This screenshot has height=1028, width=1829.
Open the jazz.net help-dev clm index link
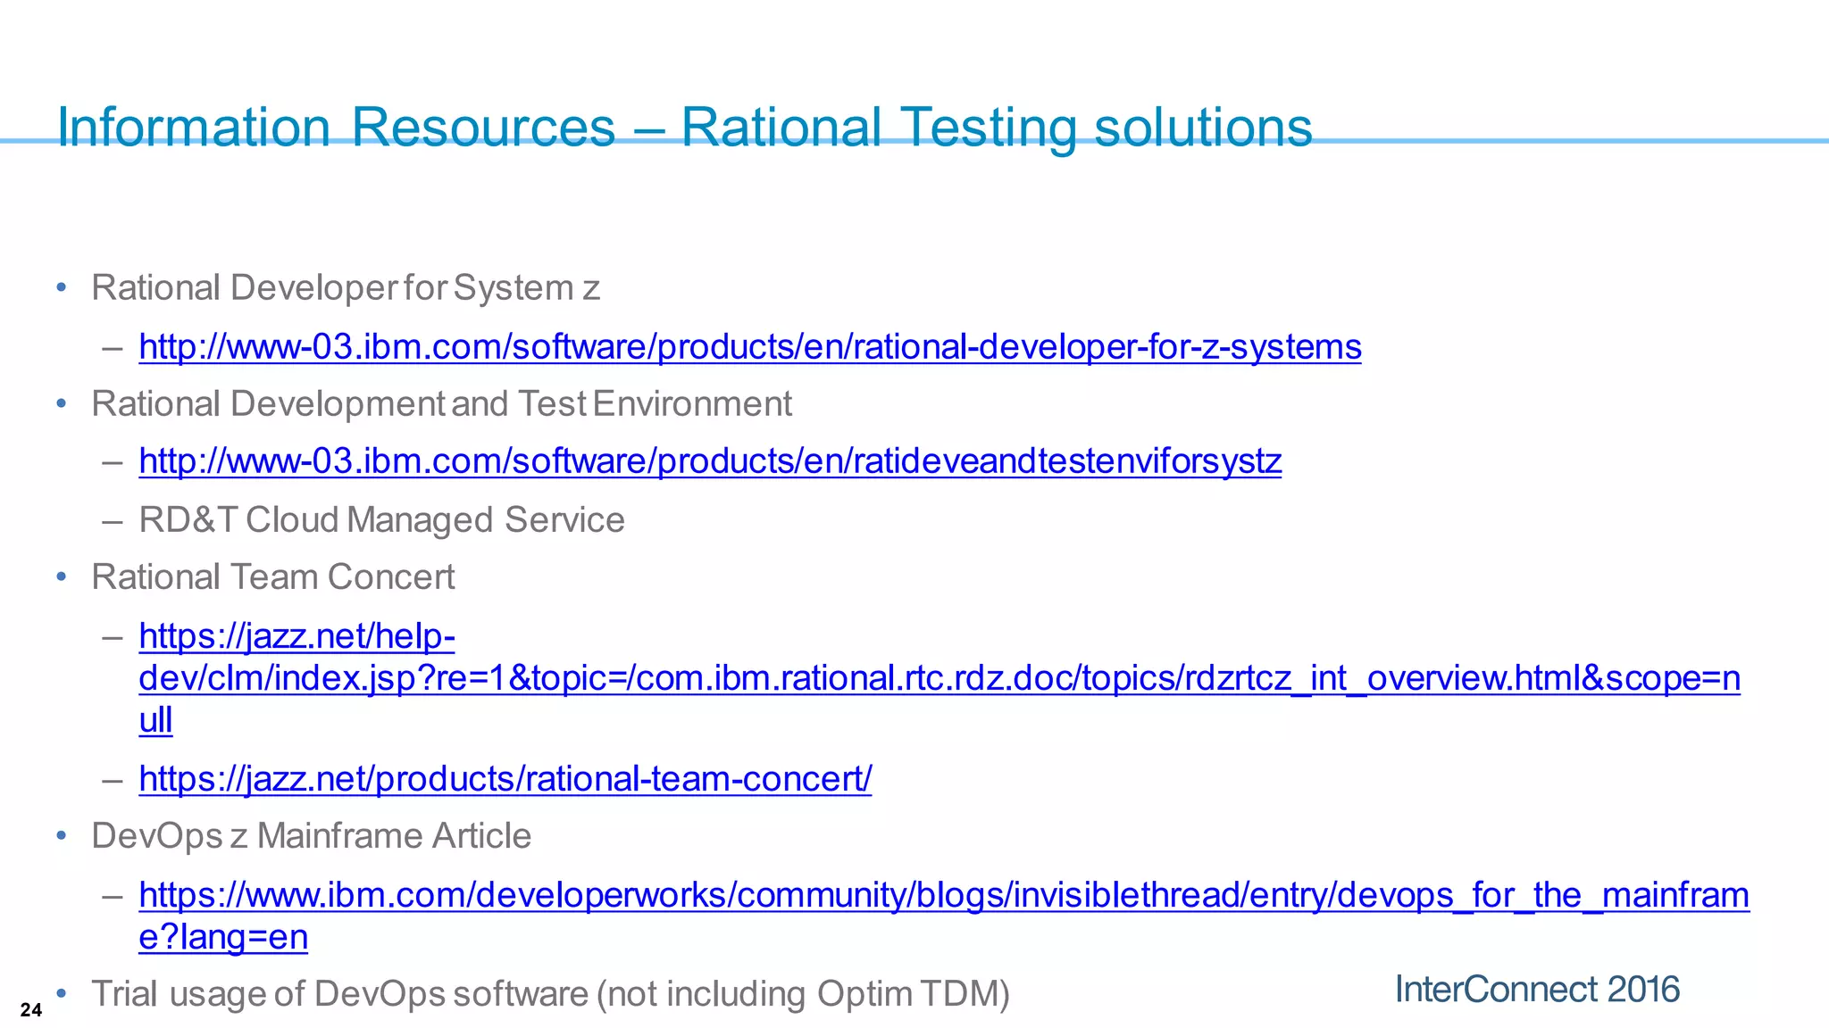940,678
